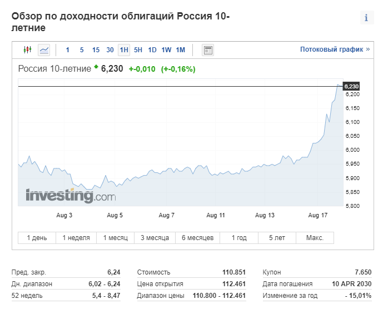Select the area line chart icon
This screenshot has height=309, width=378.
click(44, 50)
